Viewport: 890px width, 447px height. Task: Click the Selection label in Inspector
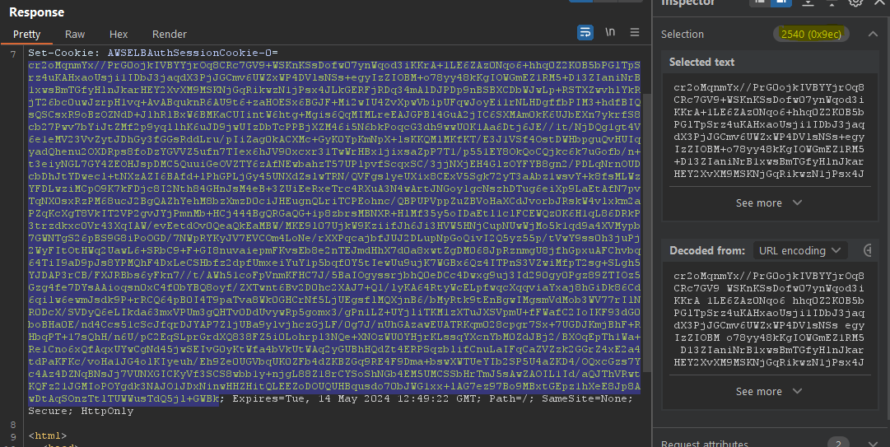point(683,34)
